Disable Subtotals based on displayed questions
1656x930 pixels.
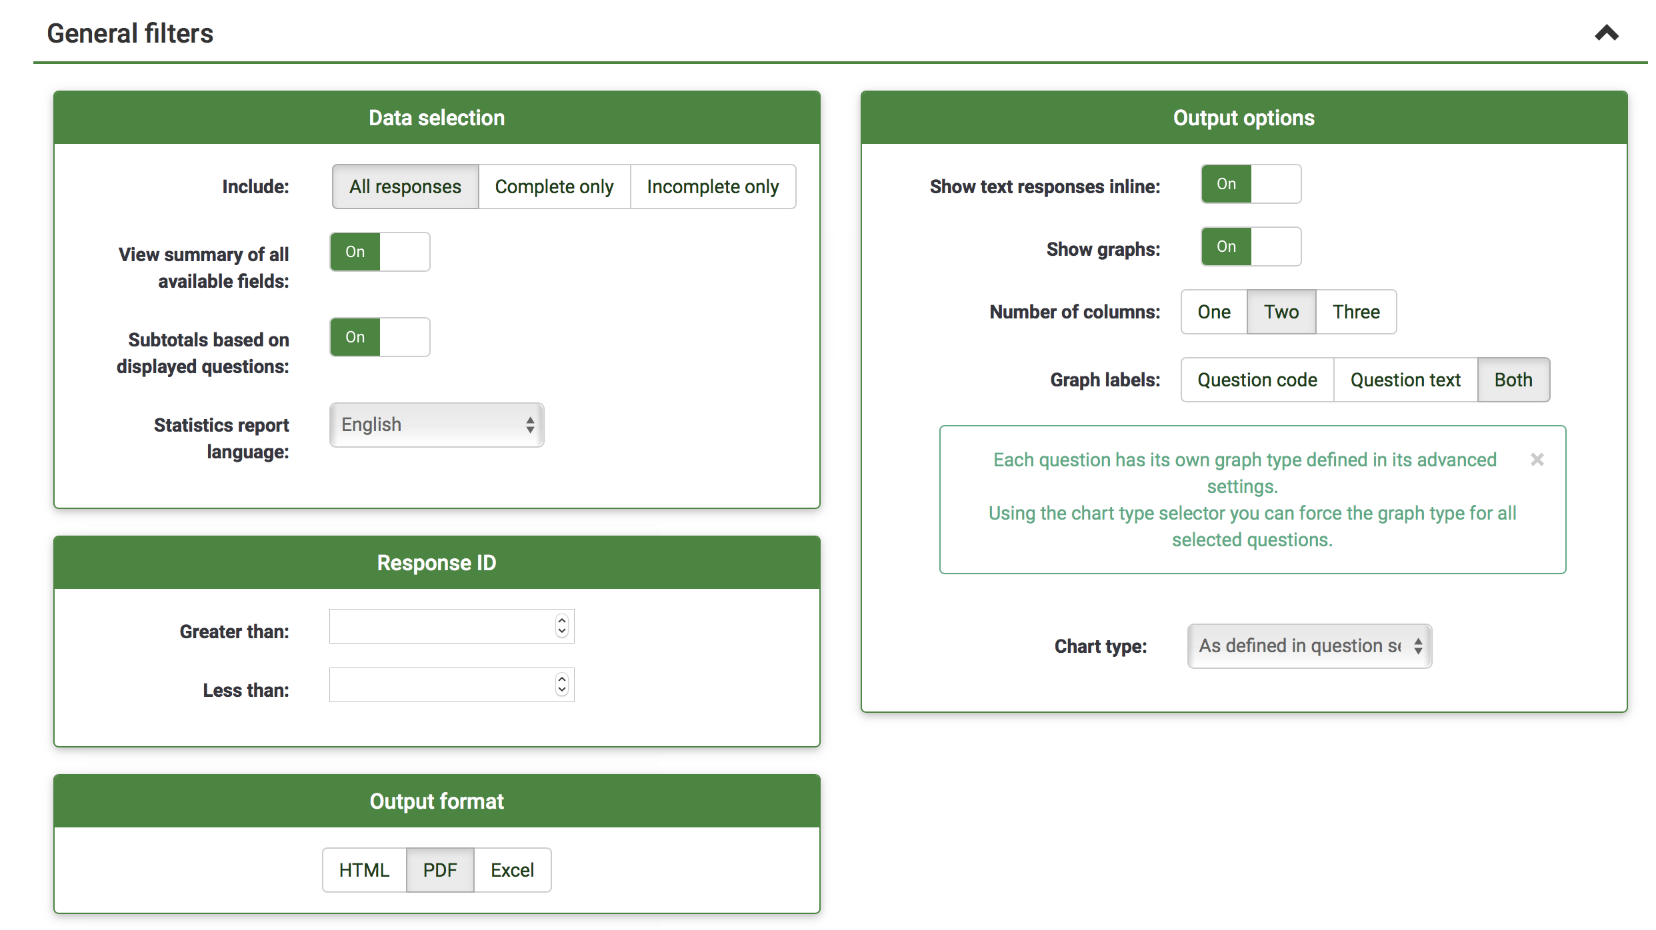pyautogui.click(x=379, y=337)
